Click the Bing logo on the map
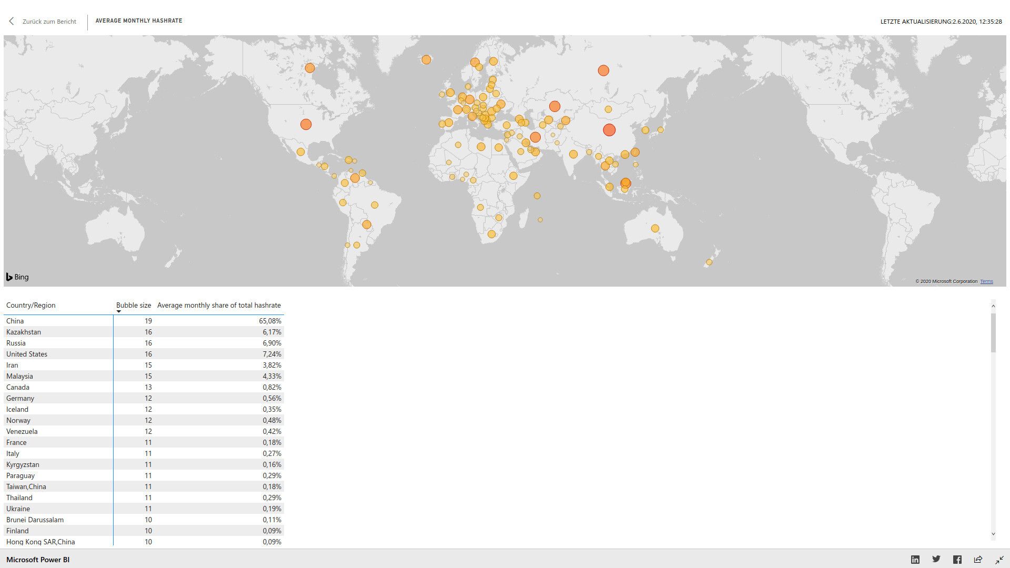Image resolution: width=1010 pixels, height=568 pixels. pyautogui.click(x=17, y=277)
